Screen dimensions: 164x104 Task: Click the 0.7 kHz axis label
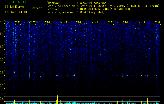click(x=2, y=86)
